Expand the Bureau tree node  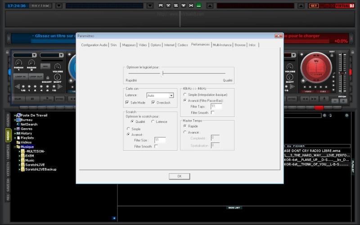click(x=15, y=120)
